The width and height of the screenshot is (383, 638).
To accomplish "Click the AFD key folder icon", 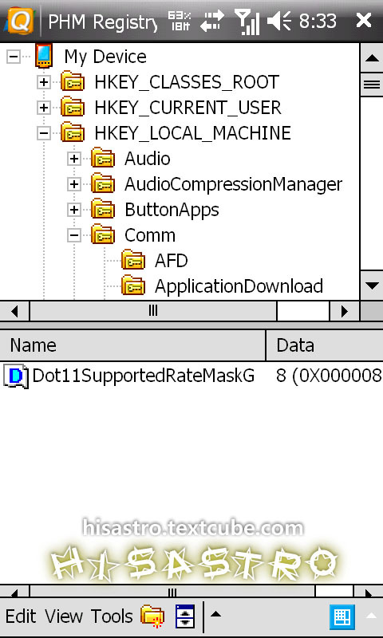I will (x=133, y=261).
